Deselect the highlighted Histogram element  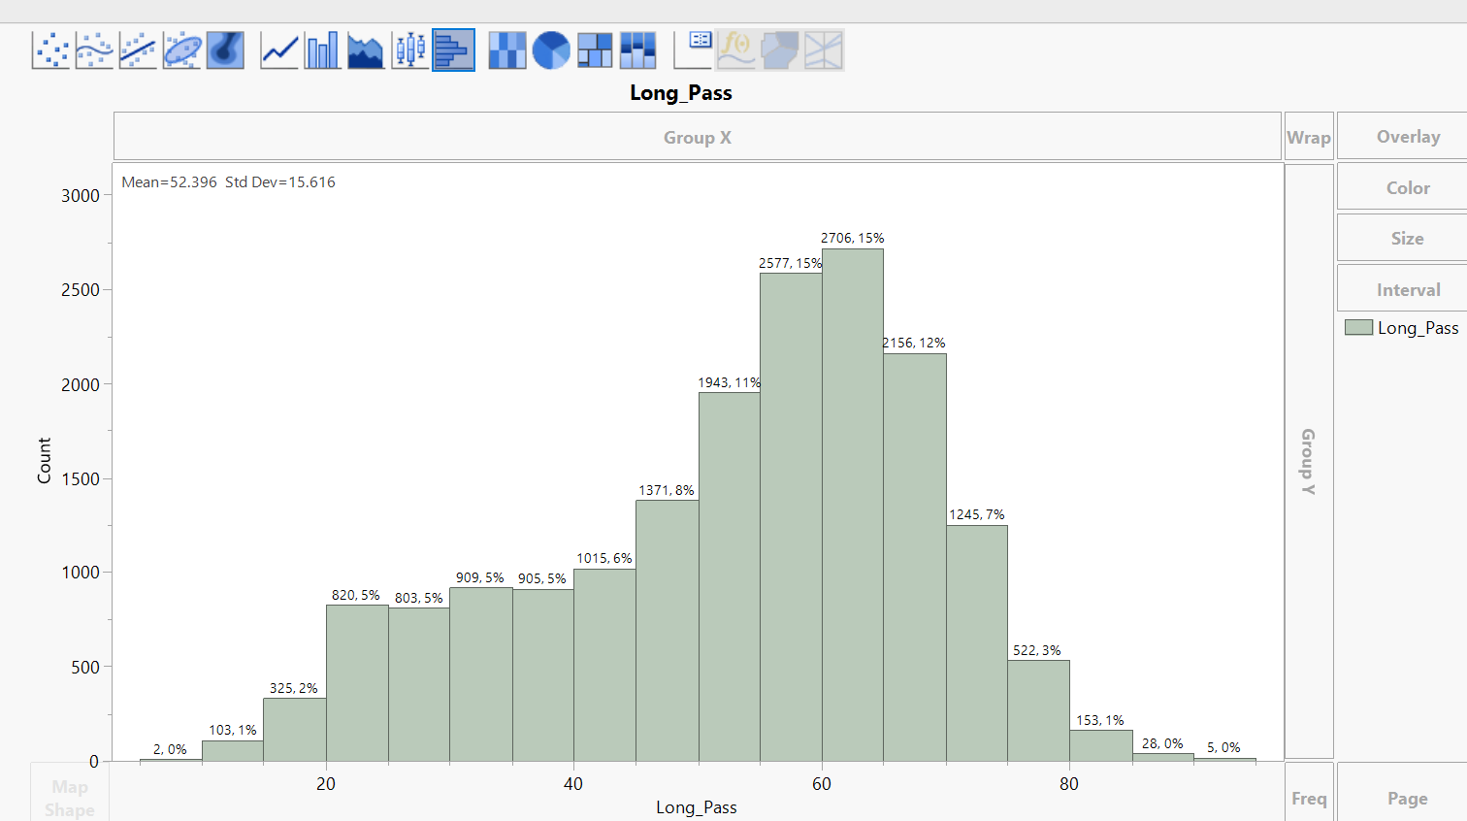click(453, 49)
